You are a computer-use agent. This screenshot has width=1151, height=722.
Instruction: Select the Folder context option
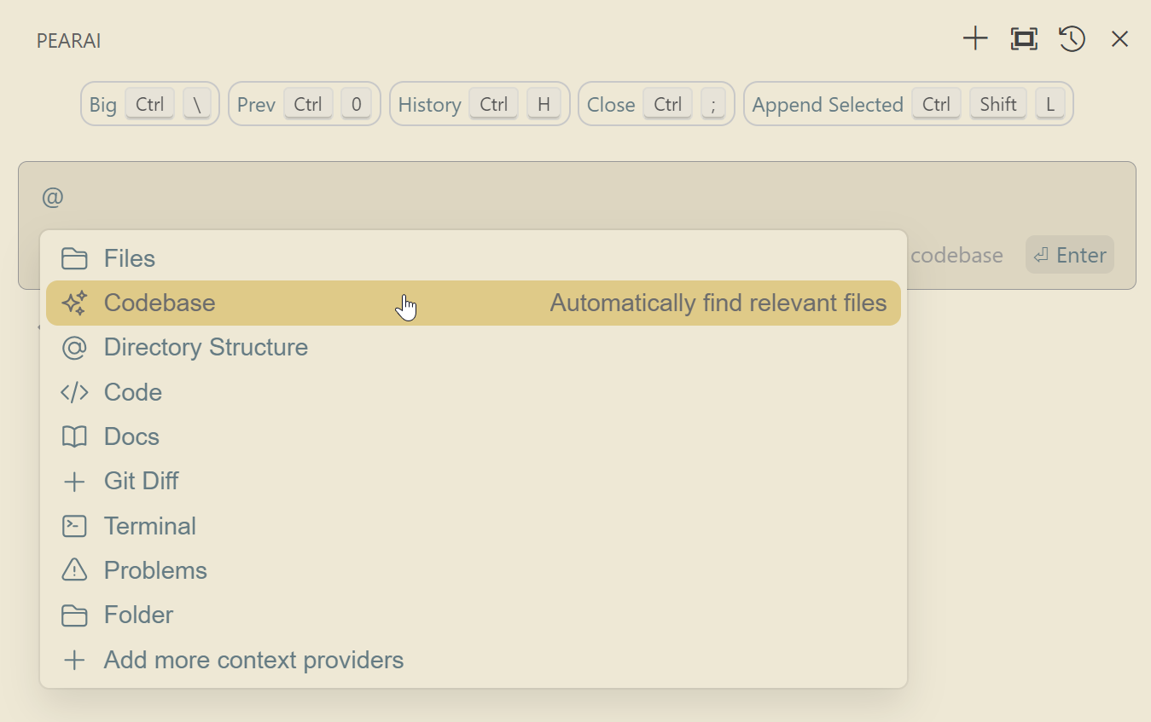click(138, 615)
